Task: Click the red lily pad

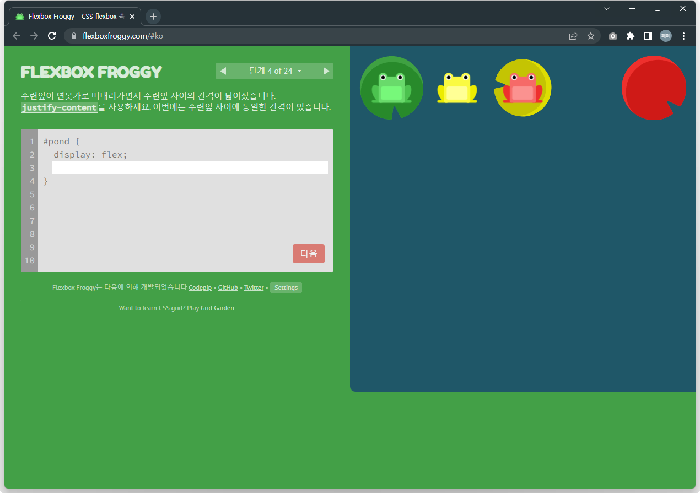Action: [x=654, y=88]
